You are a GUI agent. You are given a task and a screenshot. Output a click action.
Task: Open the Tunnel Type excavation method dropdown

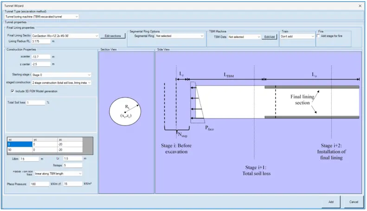pos(42,17)
